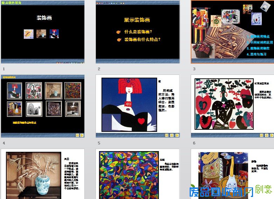Click the 展示装饰画 heading on slide 2
274x199 pixels.
[137, 20]
